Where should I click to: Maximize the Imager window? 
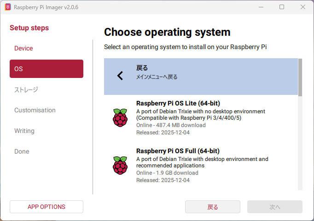point(282,7)
